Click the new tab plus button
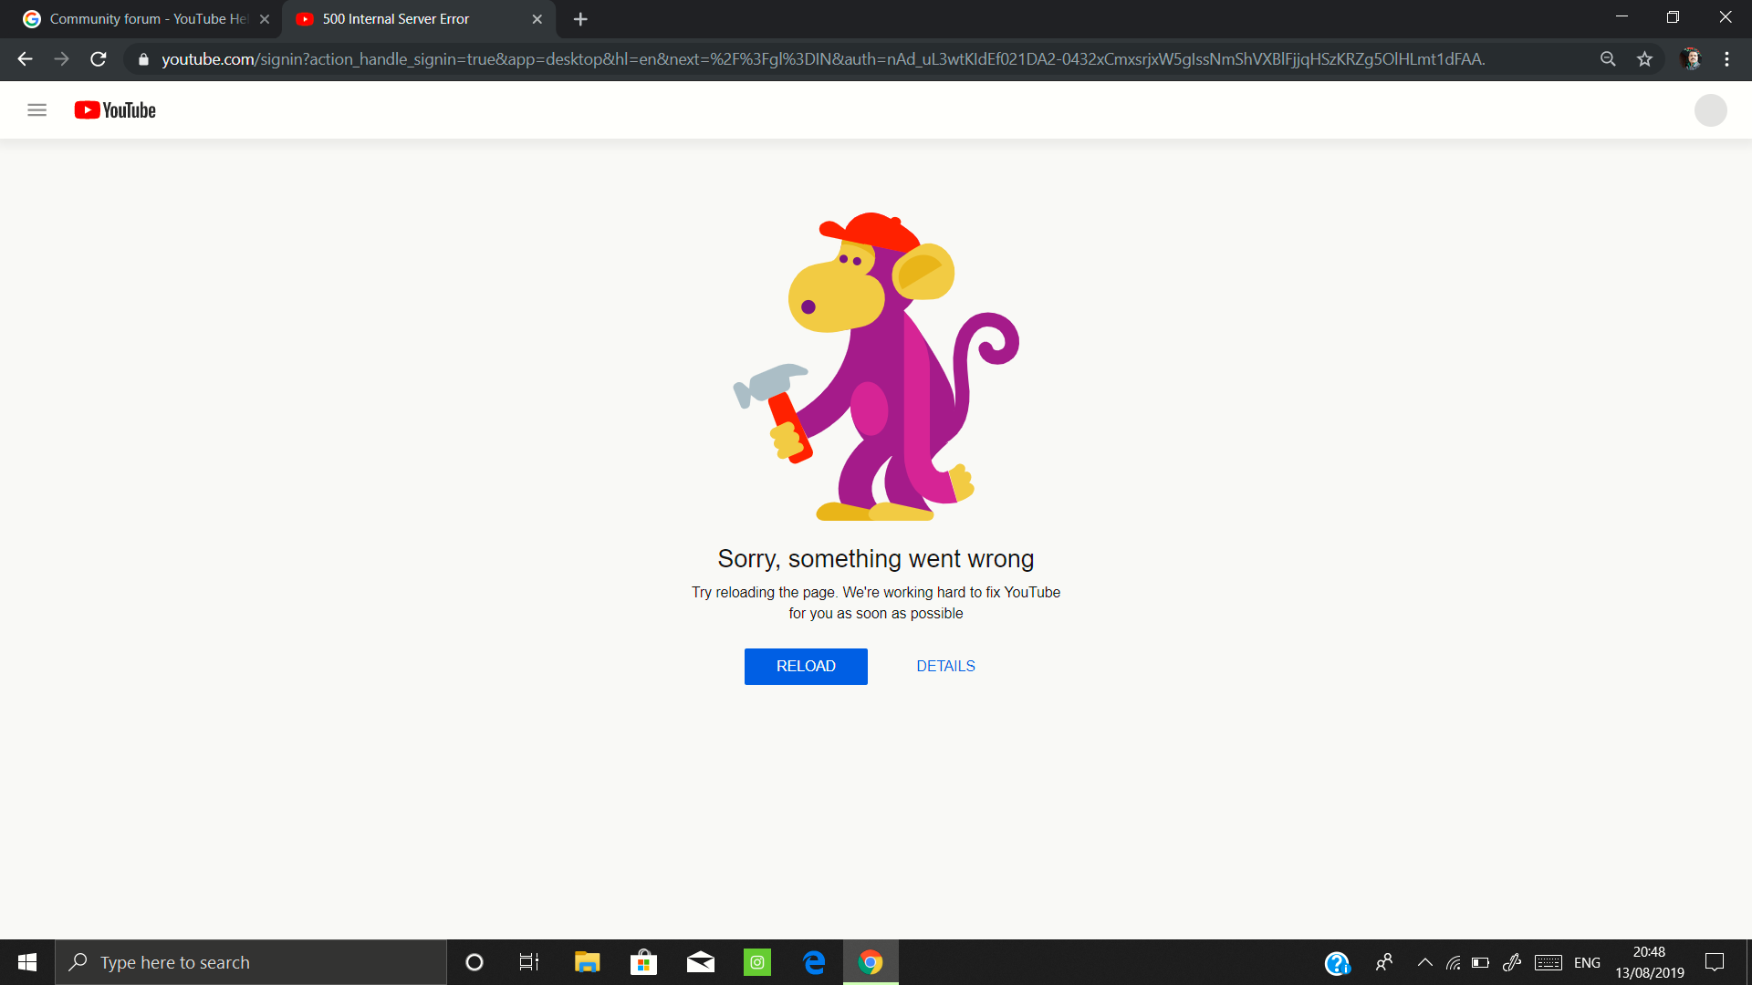 [581, 16]
